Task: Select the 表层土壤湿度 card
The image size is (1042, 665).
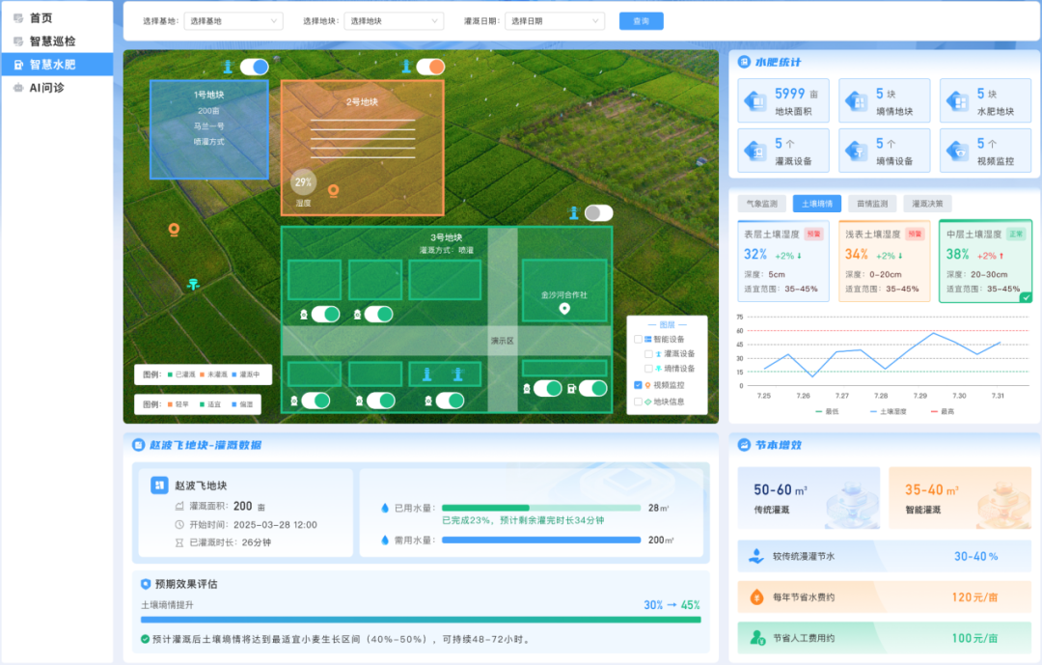Action: (x=783, y=262)
